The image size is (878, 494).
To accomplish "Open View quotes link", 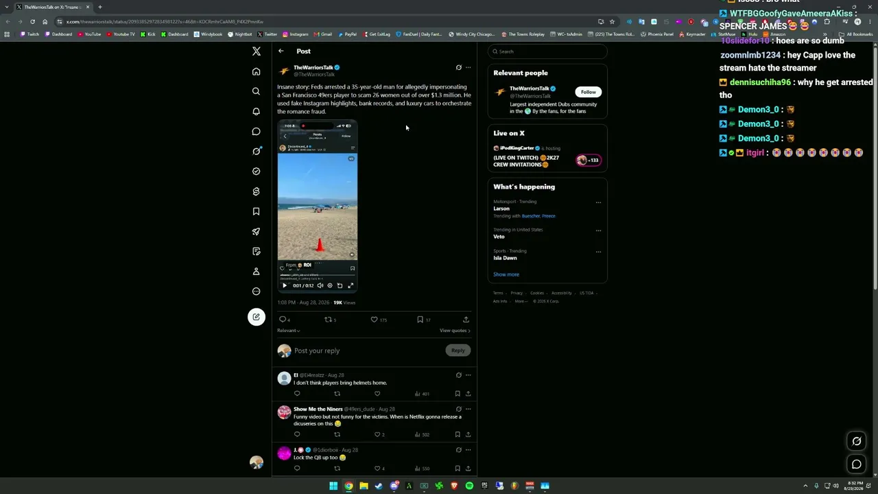I will pos(455,331).
